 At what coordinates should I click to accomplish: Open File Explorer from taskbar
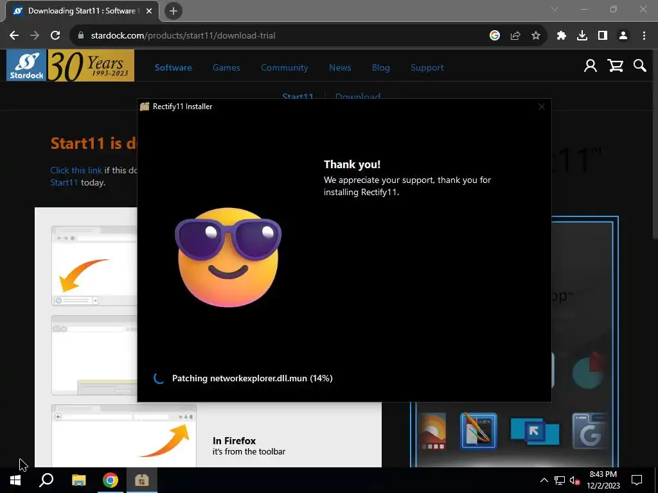[78, 480]
